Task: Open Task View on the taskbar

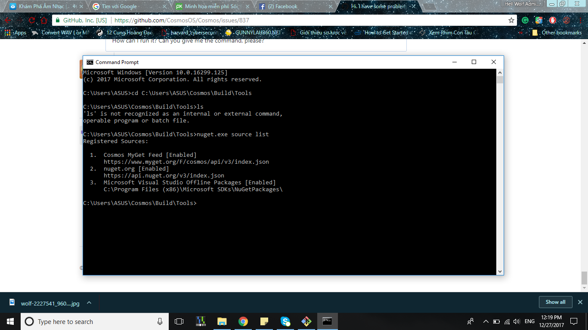Action: (x=179, y=321)
